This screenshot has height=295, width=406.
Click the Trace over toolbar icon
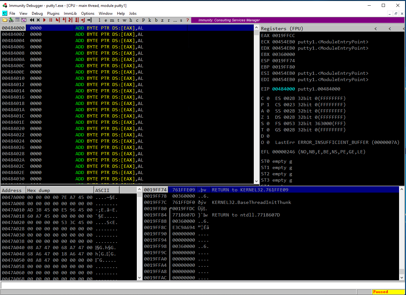click(x=77, y=20)
